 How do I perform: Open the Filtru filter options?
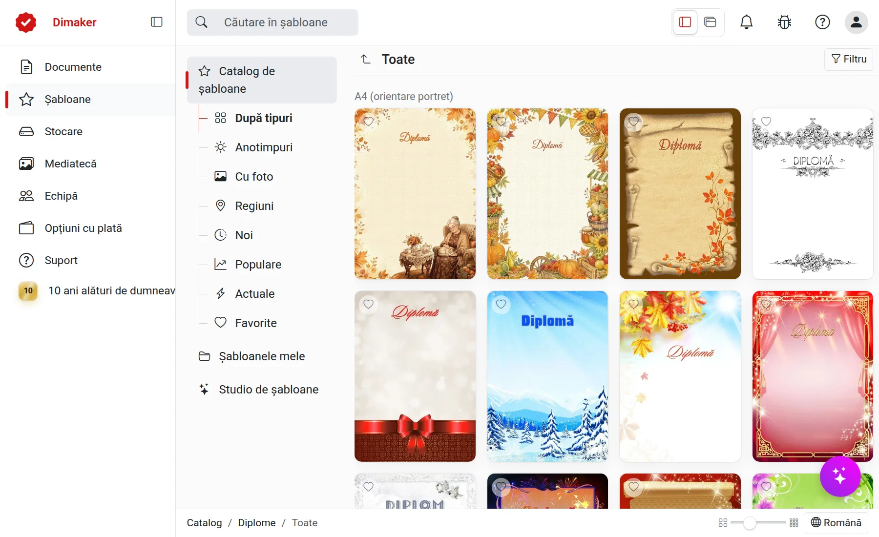[849, 59]
